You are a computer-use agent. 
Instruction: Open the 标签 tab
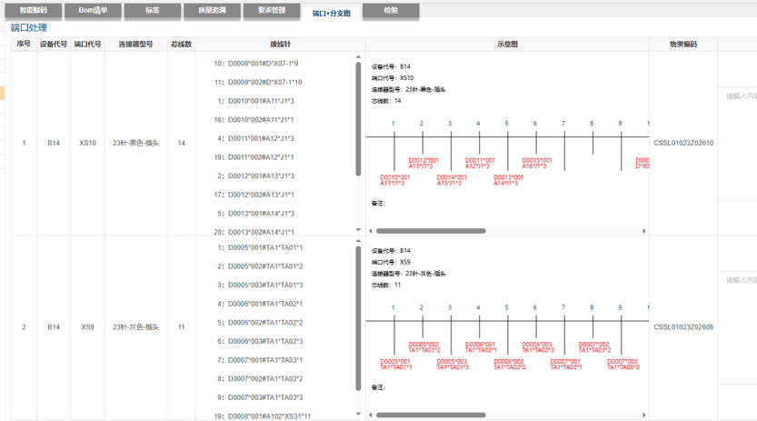click(153, 11)
